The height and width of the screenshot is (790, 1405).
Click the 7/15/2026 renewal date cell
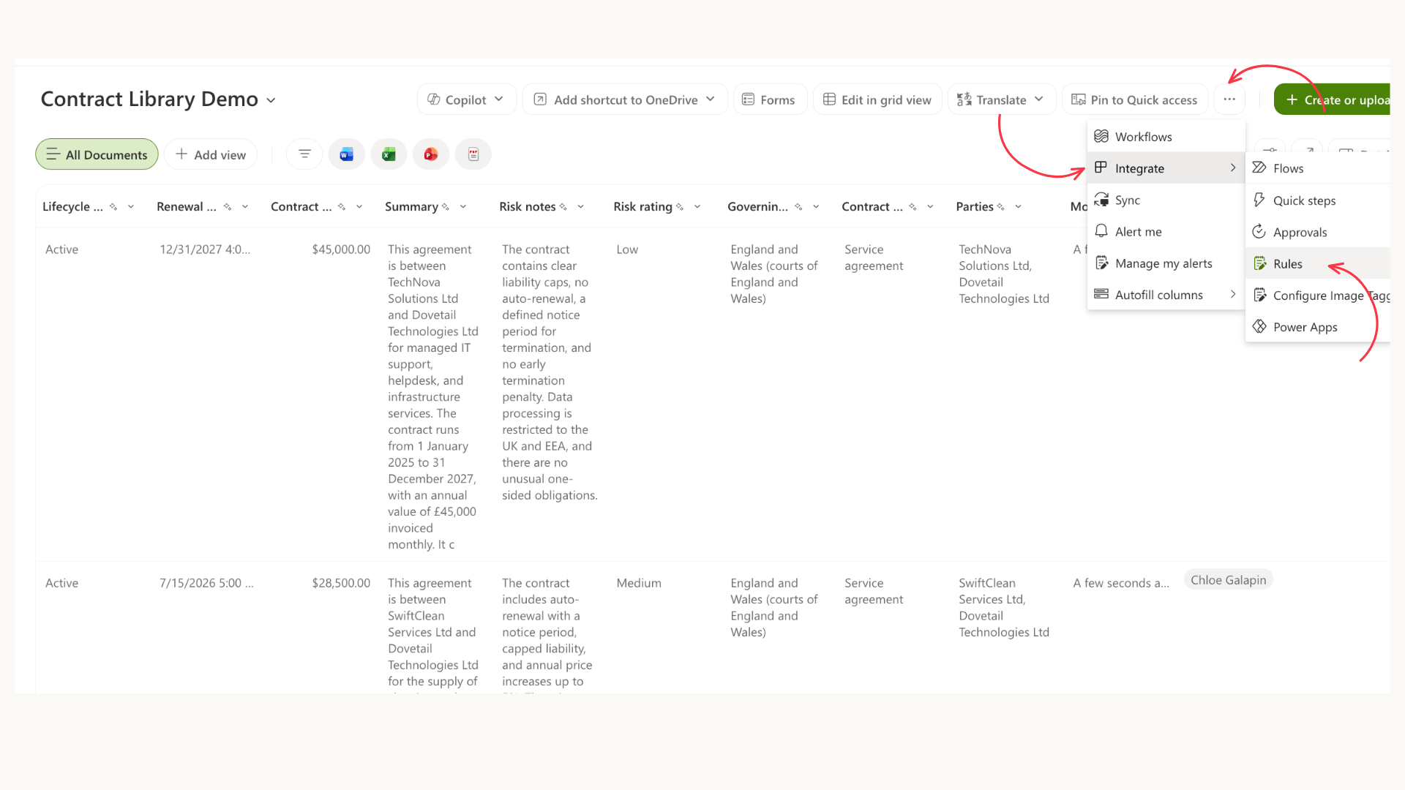point(206,583)
